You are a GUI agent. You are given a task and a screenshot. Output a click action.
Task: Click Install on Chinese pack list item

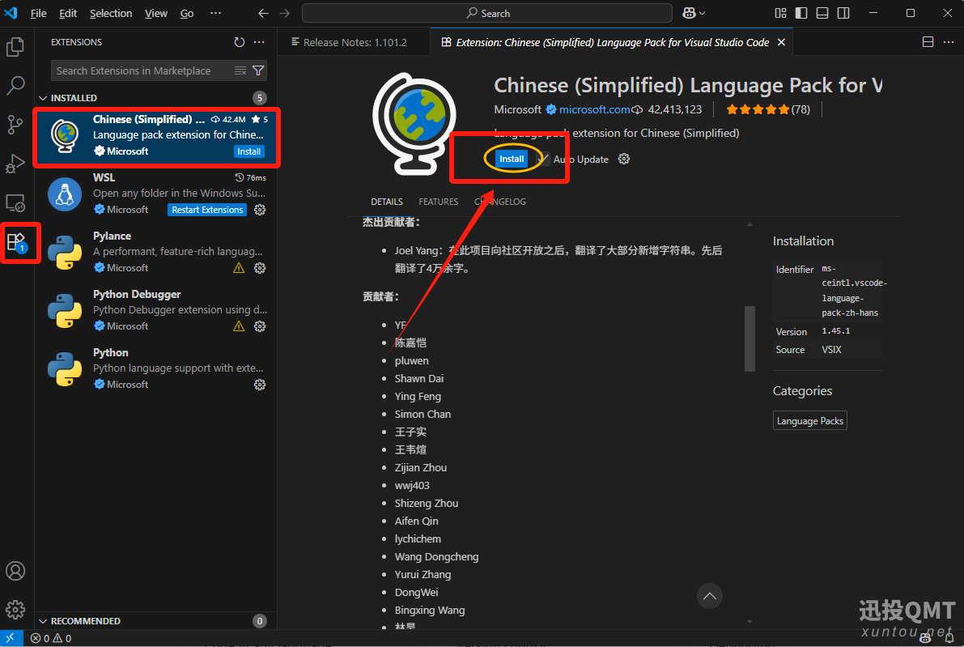249,151
